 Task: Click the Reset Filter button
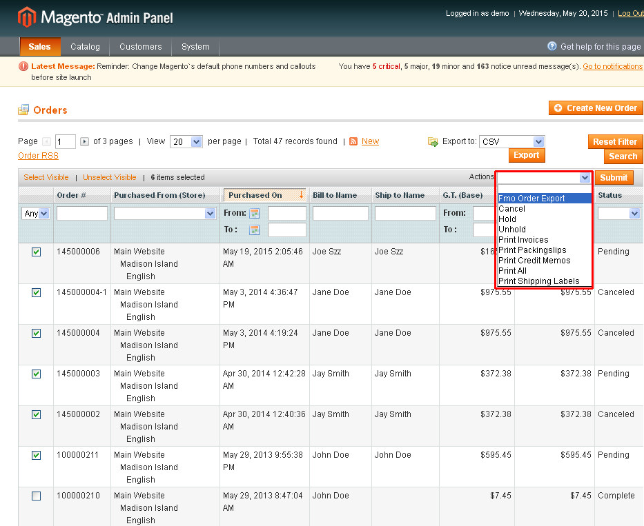click(x=615, y=141)
